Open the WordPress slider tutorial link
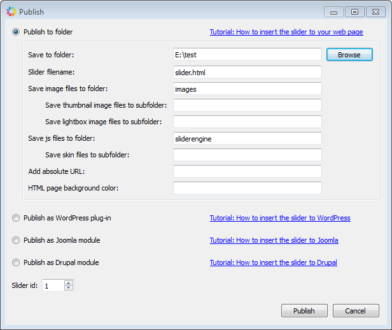Viewport: 392px width, 330px height. tap(280, 218)
